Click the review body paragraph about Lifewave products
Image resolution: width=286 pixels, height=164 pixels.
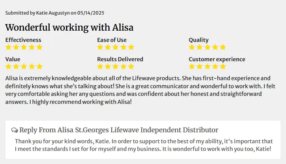[x=140, y=90]
